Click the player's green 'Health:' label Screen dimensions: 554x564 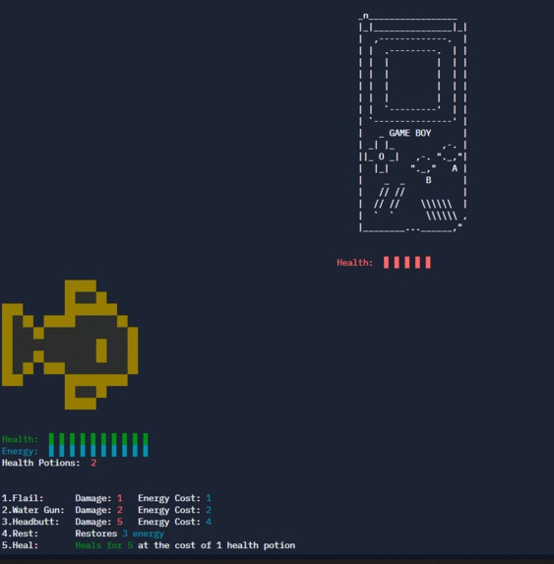(20, 439)
